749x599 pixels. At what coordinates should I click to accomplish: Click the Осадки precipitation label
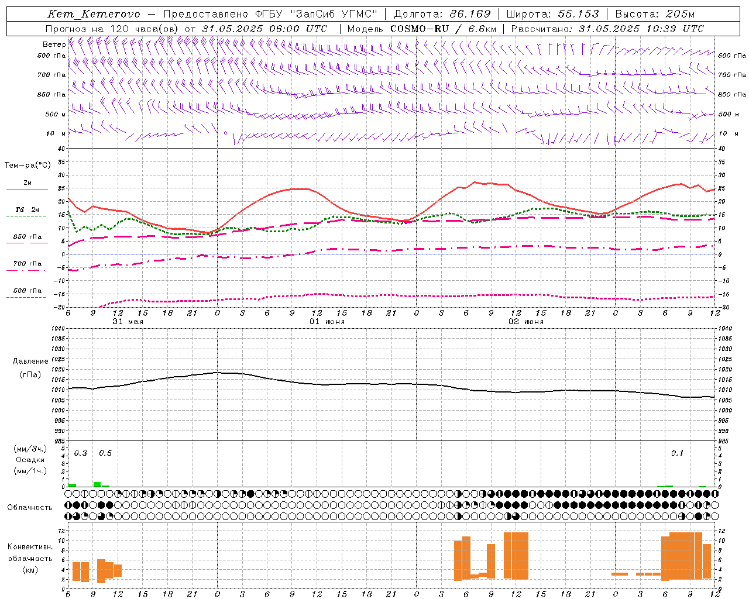pyautogui.click(x=30, y=460)
